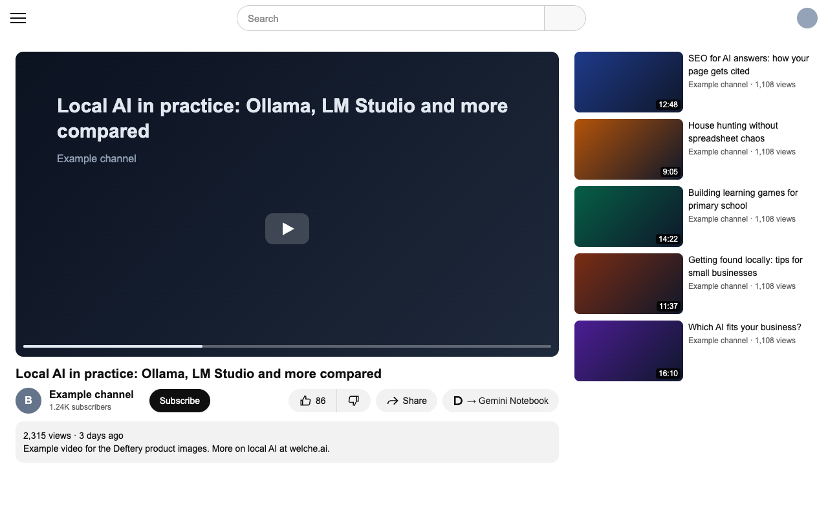Image resolution: width=828 pixels, height=517 pixels.
Task: Open 'Building learning games for primary school' title
Action: 743,199
